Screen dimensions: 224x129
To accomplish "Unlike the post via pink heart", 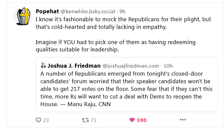I will (x=132, y=120).
